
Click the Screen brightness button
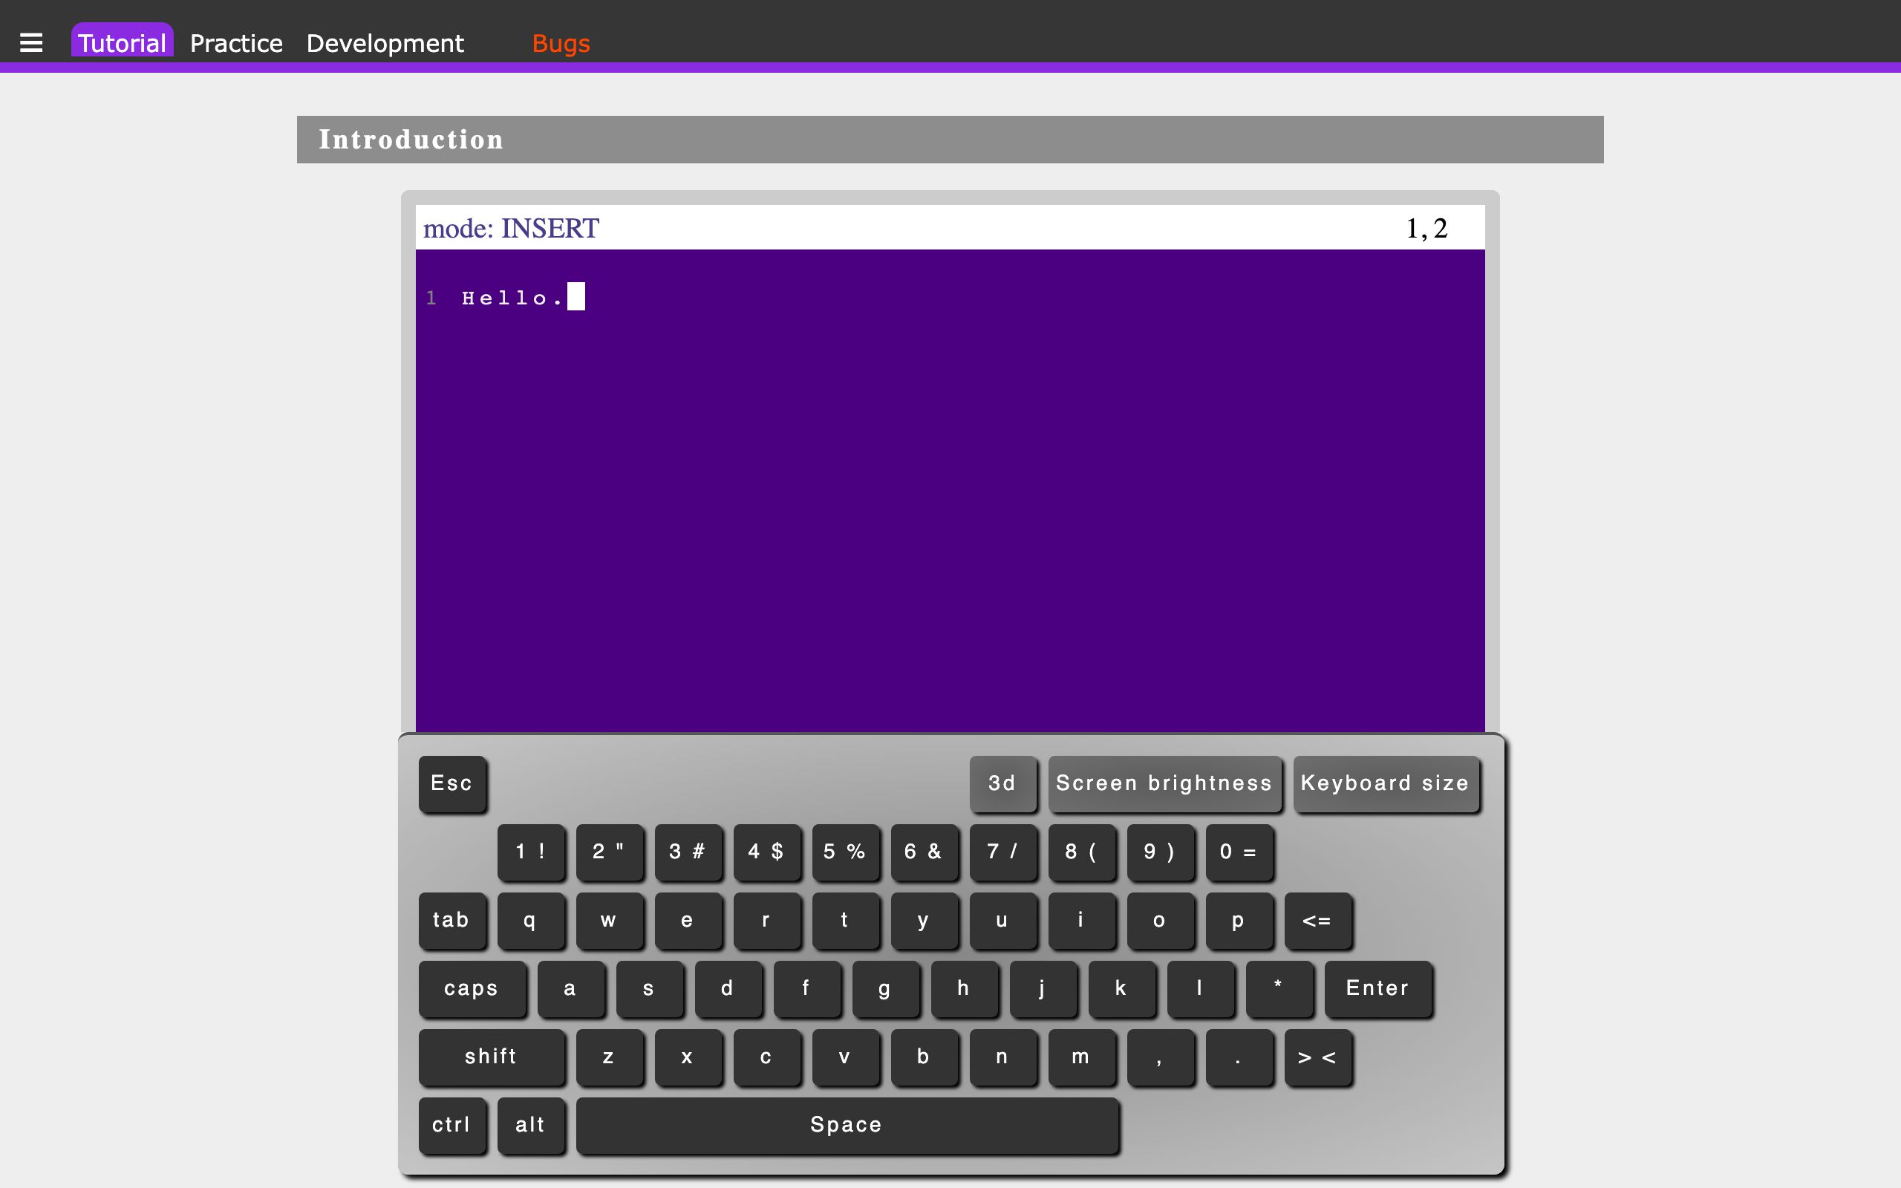click(x=1164, y=783)
